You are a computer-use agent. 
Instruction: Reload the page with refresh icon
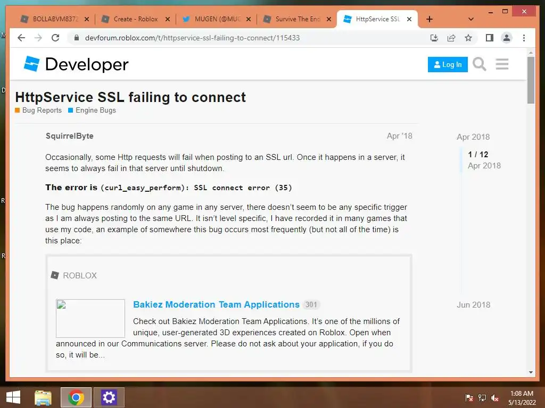pyautogui.click(x=55, y=38)
